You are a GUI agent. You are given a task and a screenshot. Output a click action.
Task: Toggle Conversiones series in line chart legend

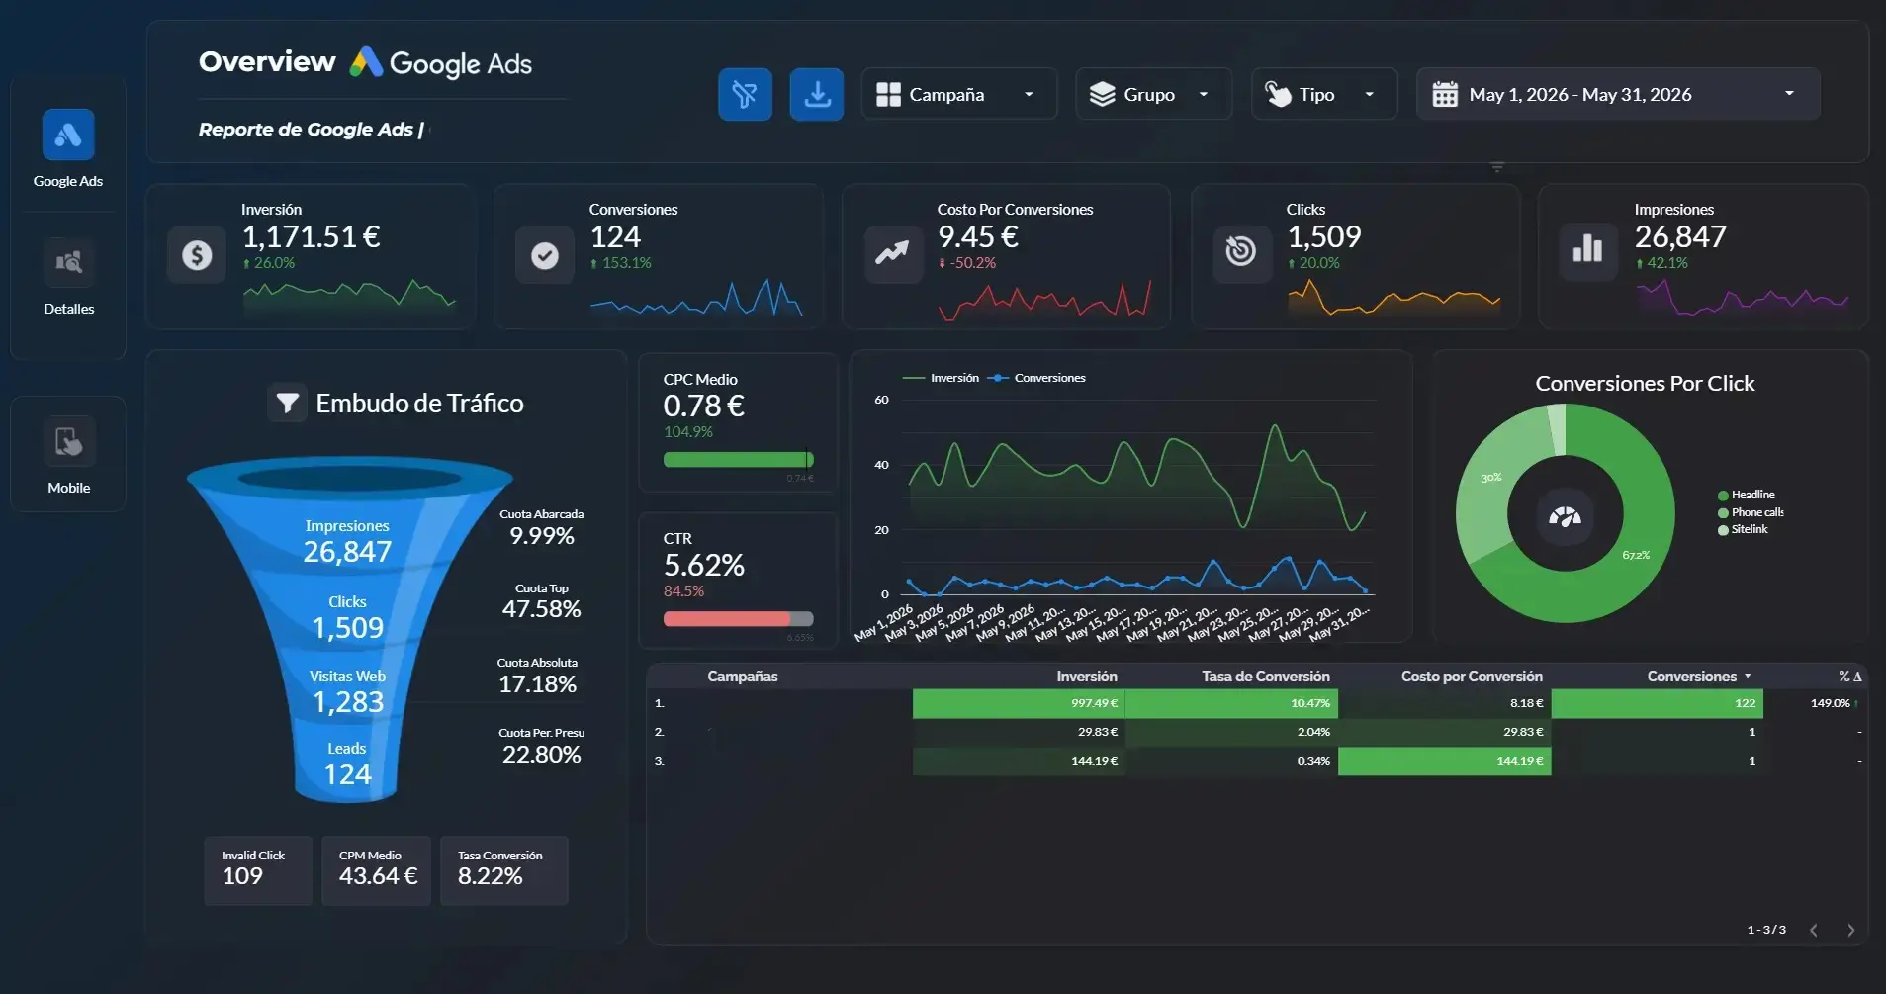tap(1037, 378)
